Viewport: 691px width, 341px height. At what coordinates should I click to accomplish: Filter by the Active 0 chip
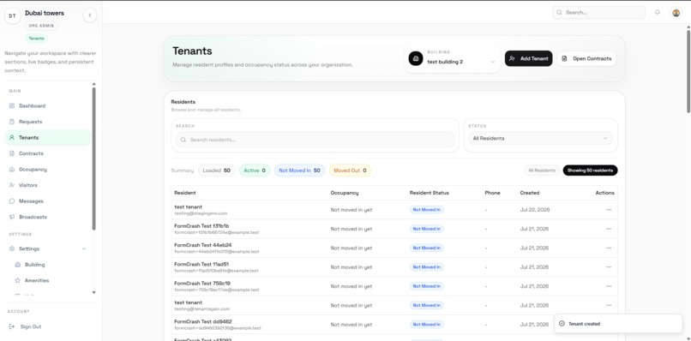click(255, 170)
